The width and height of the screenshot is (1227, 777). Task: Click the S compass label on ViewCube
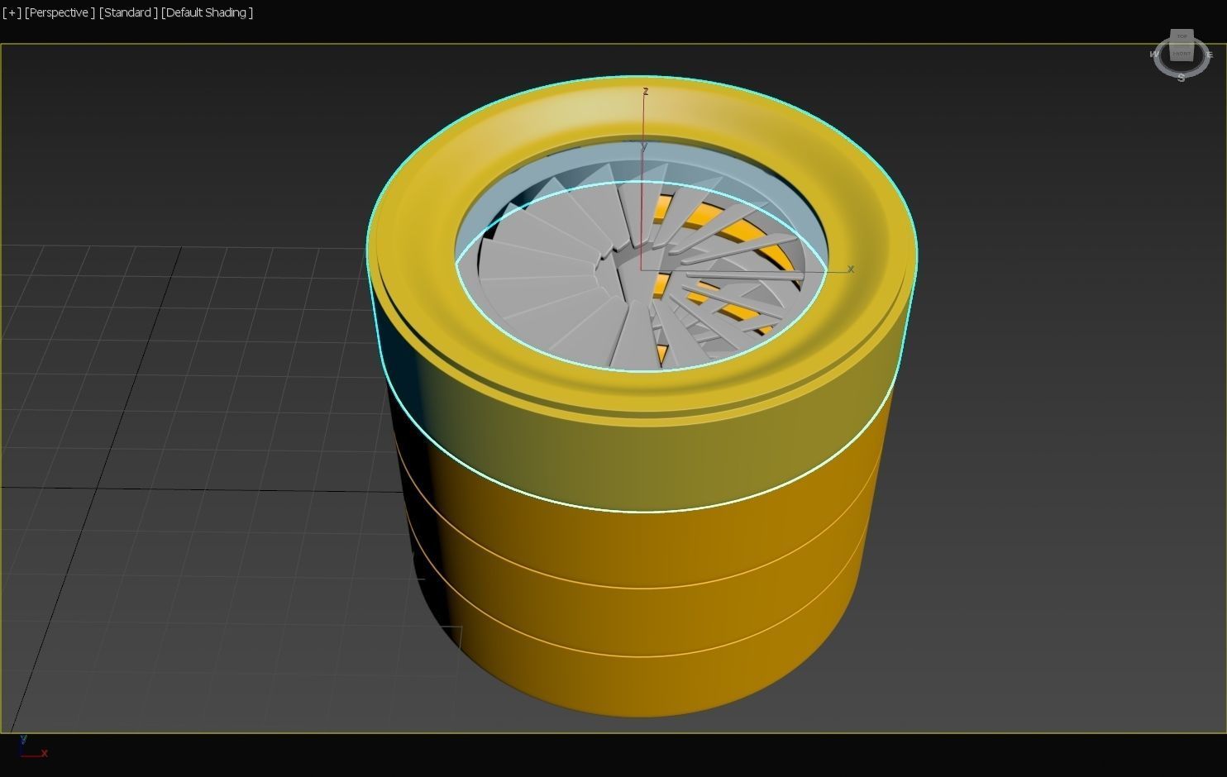click(1182, 78)
